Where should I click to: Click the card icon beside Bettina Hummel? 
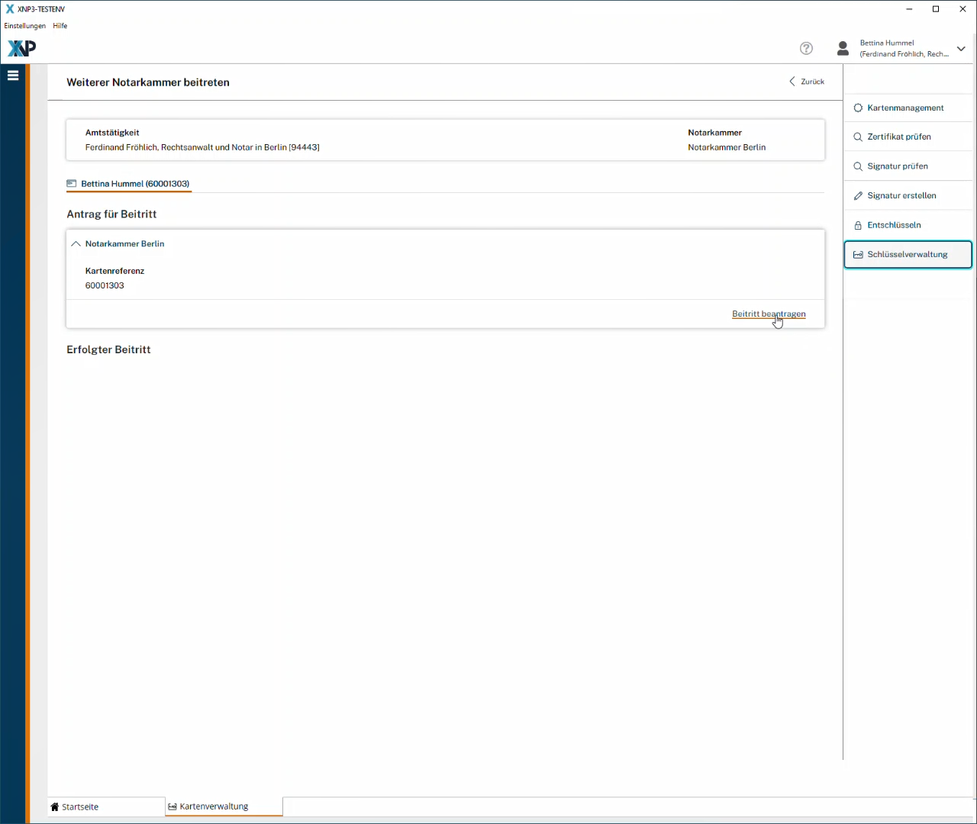click(x=72, y=184)
